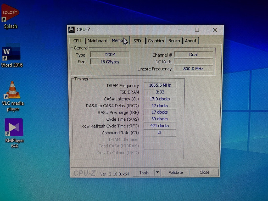The height and width of the screenshot is (201, 268).
Task: Click the DRAM Frequency value field
Action: (160, 85)
